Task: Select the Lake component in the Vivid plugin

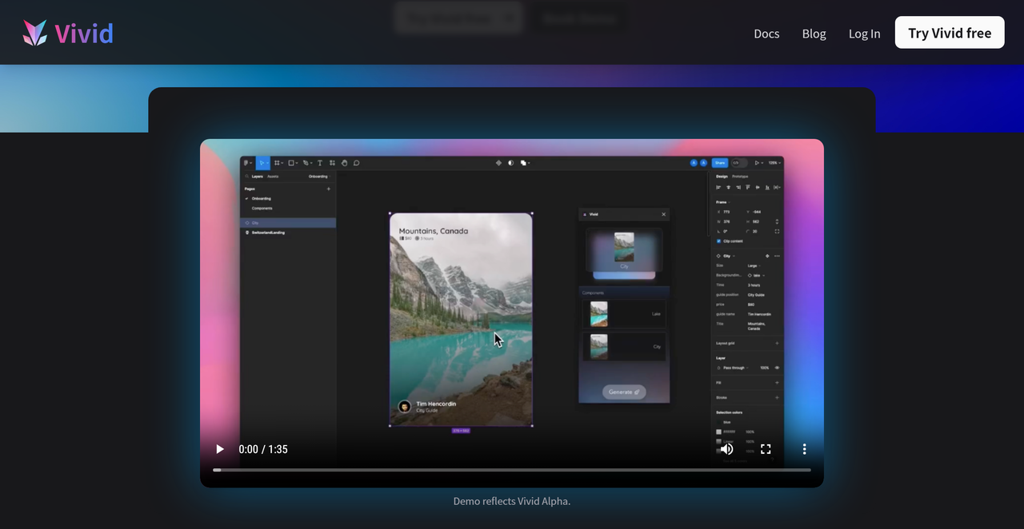Action: (624, 314)
